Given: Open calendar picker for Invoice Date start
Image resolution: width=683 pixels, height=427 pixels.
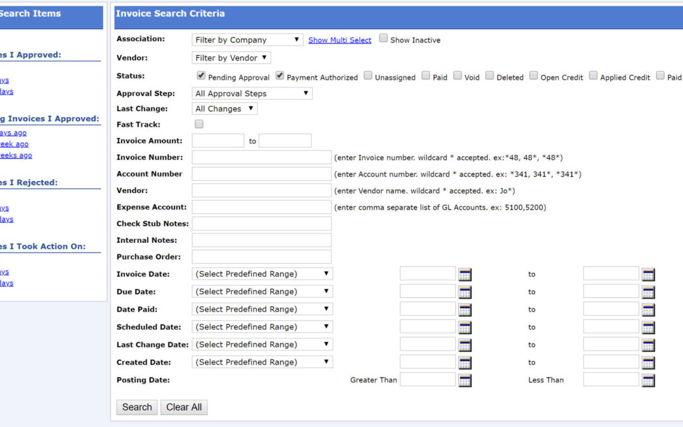Looking at the screenshot, I should [x=465, y=275].
